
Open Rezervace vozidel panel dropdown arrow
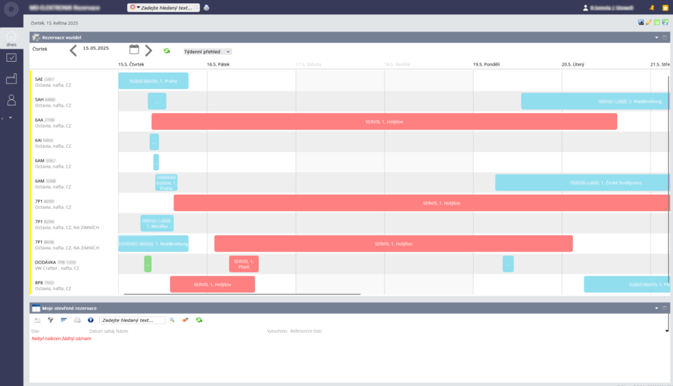[657, 37]
